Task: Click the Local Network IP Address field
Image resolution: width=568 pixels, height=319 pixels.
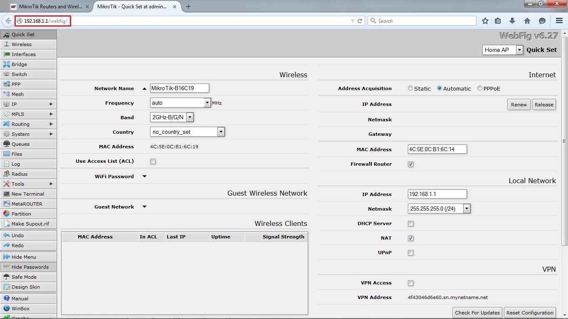Action: pyautogui.click(x=437, y=194)
